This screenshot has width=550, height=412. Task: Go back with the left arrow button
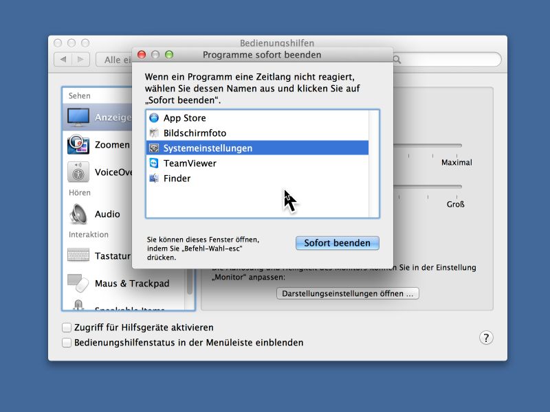click(63, 59)
